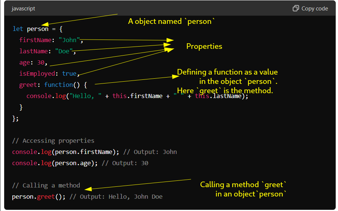Click the yellow Properties annotation
Screen dimensions: 338x211
pyautogui.click(x=204, y=46)
